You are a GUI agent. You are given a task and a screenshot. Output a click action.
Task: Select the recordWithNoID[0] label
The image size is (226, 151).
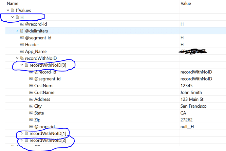(48, 65)
